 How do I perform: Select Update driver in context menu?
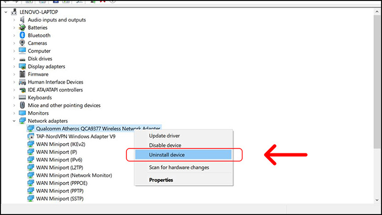coord(166,135)
